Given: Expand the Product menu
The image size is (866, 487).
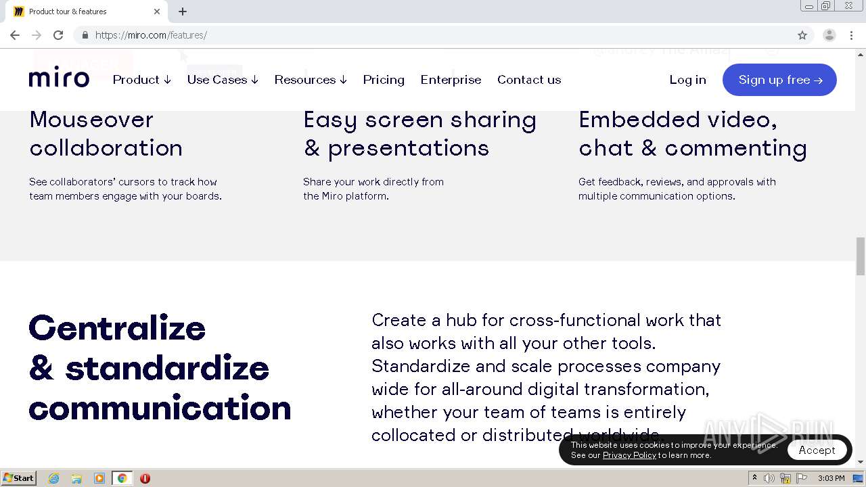Looking at the screenshot, I should pos(142,80).
